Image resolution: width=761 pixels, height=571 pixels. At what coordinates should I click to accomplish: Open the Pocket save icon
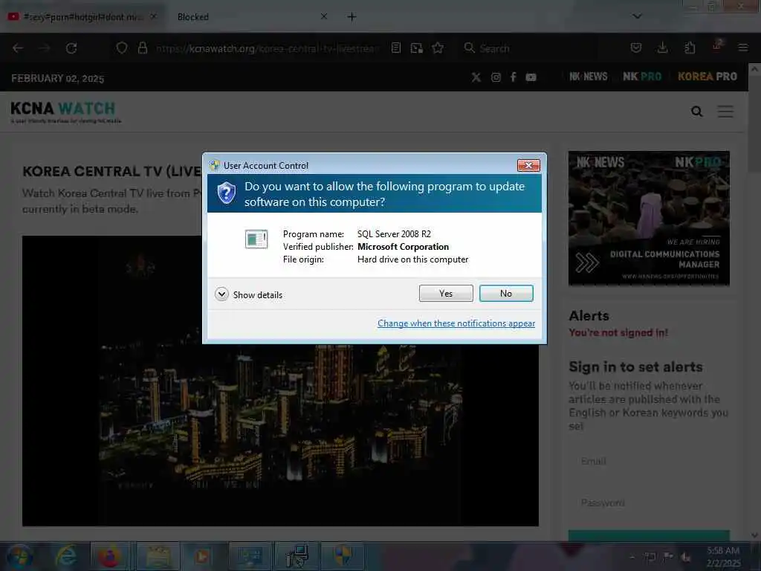click(x=636, y=48)
